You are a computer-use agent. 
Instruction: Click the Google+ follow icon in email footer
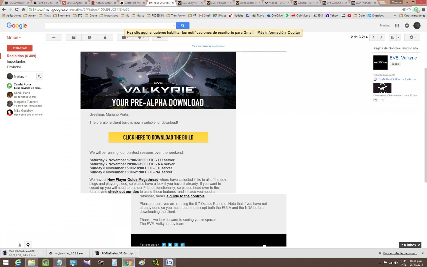pyautogui.click(x=183, y=245)
